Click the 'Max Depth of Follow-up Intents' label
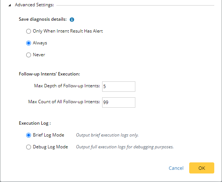 tap(67, 86)
